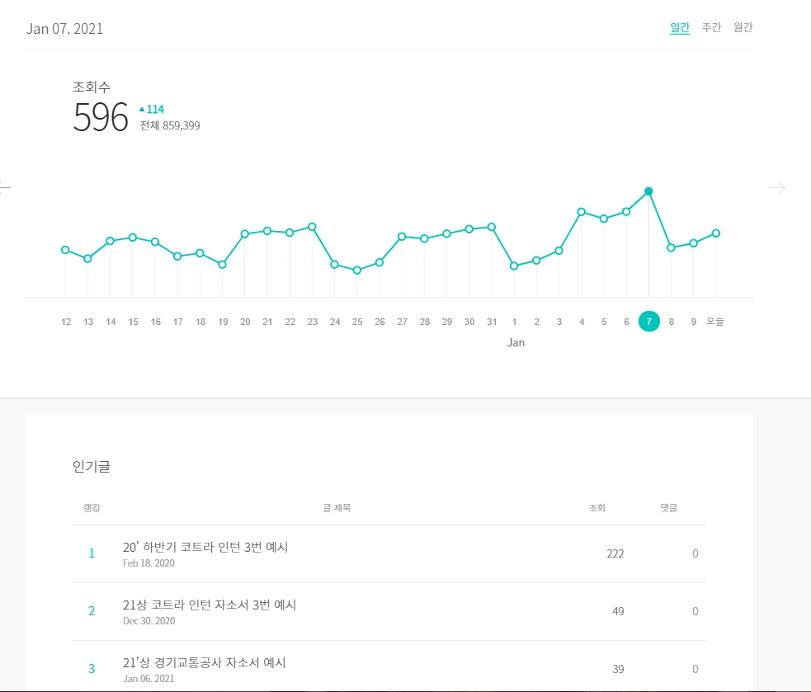Image resolution: width=811 pixels, height=692 pixels.
Task: Select the 일간 daily view tab
Action: pos(678,27)
